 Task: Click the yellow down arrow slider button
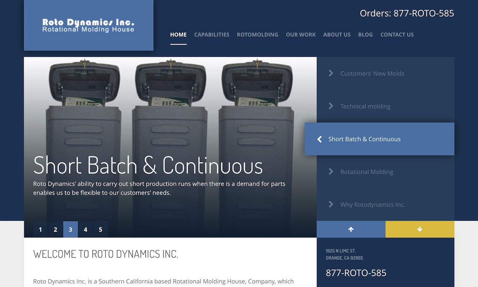coord(420,229)
